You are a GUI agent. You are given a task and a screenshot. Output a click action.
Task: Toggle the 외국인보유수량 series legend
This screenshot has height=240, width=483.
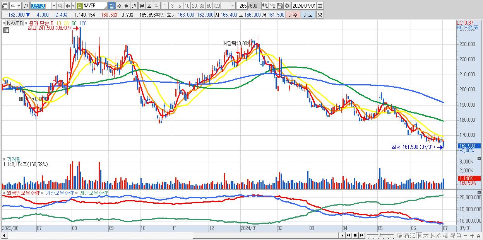pos(23,192)
